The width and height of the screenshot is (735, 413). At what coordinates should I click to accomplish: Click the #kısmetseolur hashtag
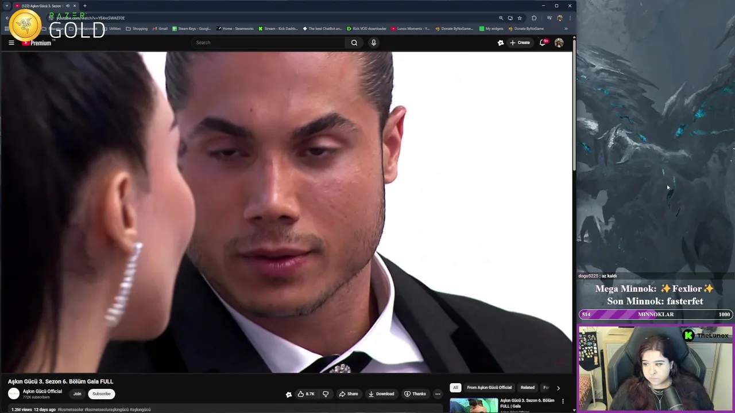(71, 410)
